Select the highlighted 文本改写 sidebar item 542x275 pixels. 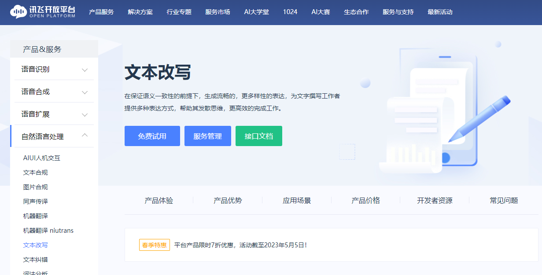[x=35, y=245]
